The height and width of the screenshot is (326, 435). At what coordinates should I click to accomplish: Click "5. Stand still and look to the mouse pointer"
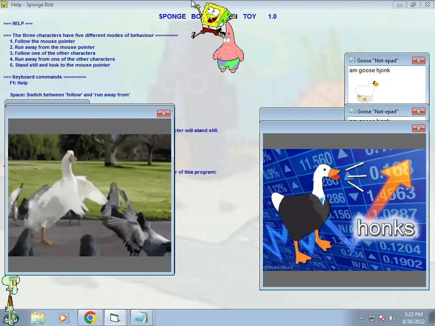point(60,65)
